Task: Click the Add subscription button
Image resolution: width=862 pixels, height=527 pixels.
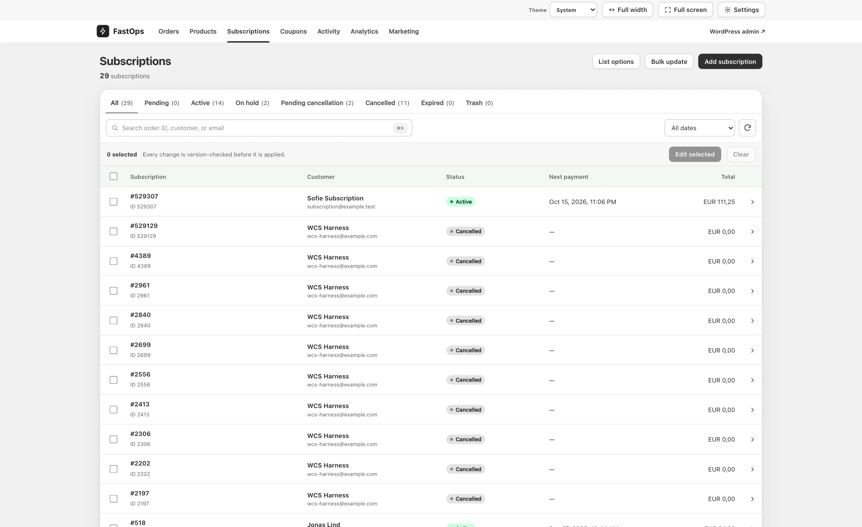Action: (730, 61)
